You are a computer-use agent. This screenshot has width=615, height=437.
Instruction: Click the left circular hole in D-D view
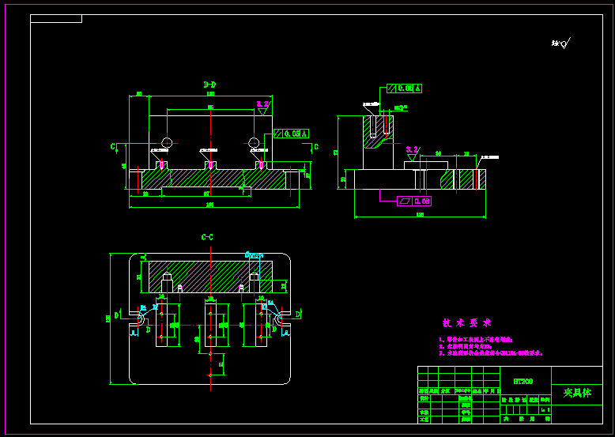coord(167,143)
